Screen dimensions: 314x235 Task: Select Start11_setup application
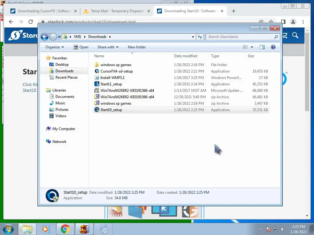[x=181, y=84]
